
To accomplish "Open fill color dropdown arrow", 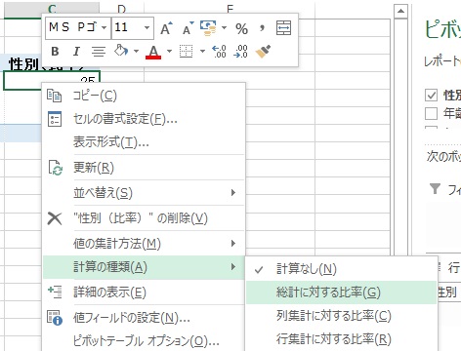I will (136, 51).
